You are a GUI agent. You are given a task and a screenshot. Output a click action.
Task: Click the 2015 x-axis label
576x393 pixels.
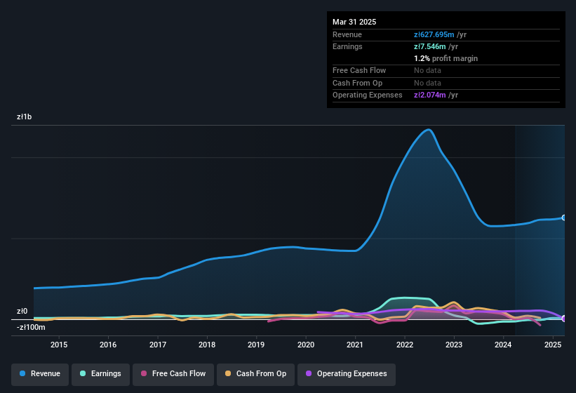pyautogui.click(x=59, y=345)
